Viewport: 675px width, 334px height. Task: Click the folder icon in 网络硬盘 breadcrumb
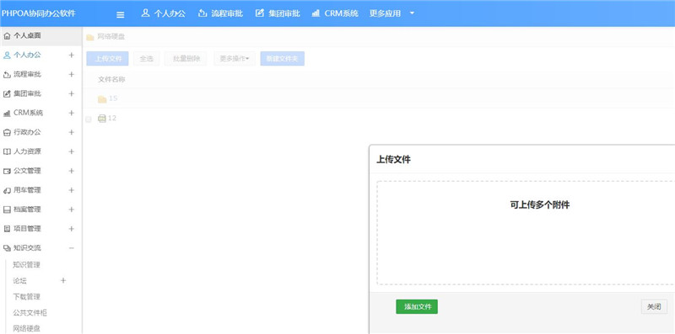pyautogui.click(x=90, y=37)
